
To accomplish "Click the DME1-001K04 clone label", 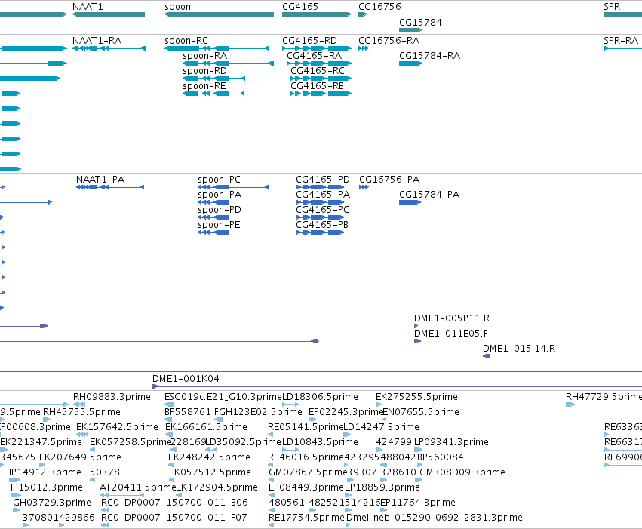I will [186, 379].
